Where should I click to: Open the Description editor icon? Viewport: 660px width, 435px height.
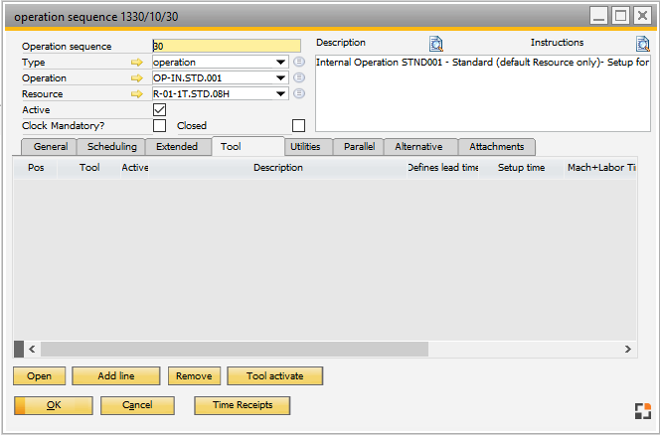(436, 44)
